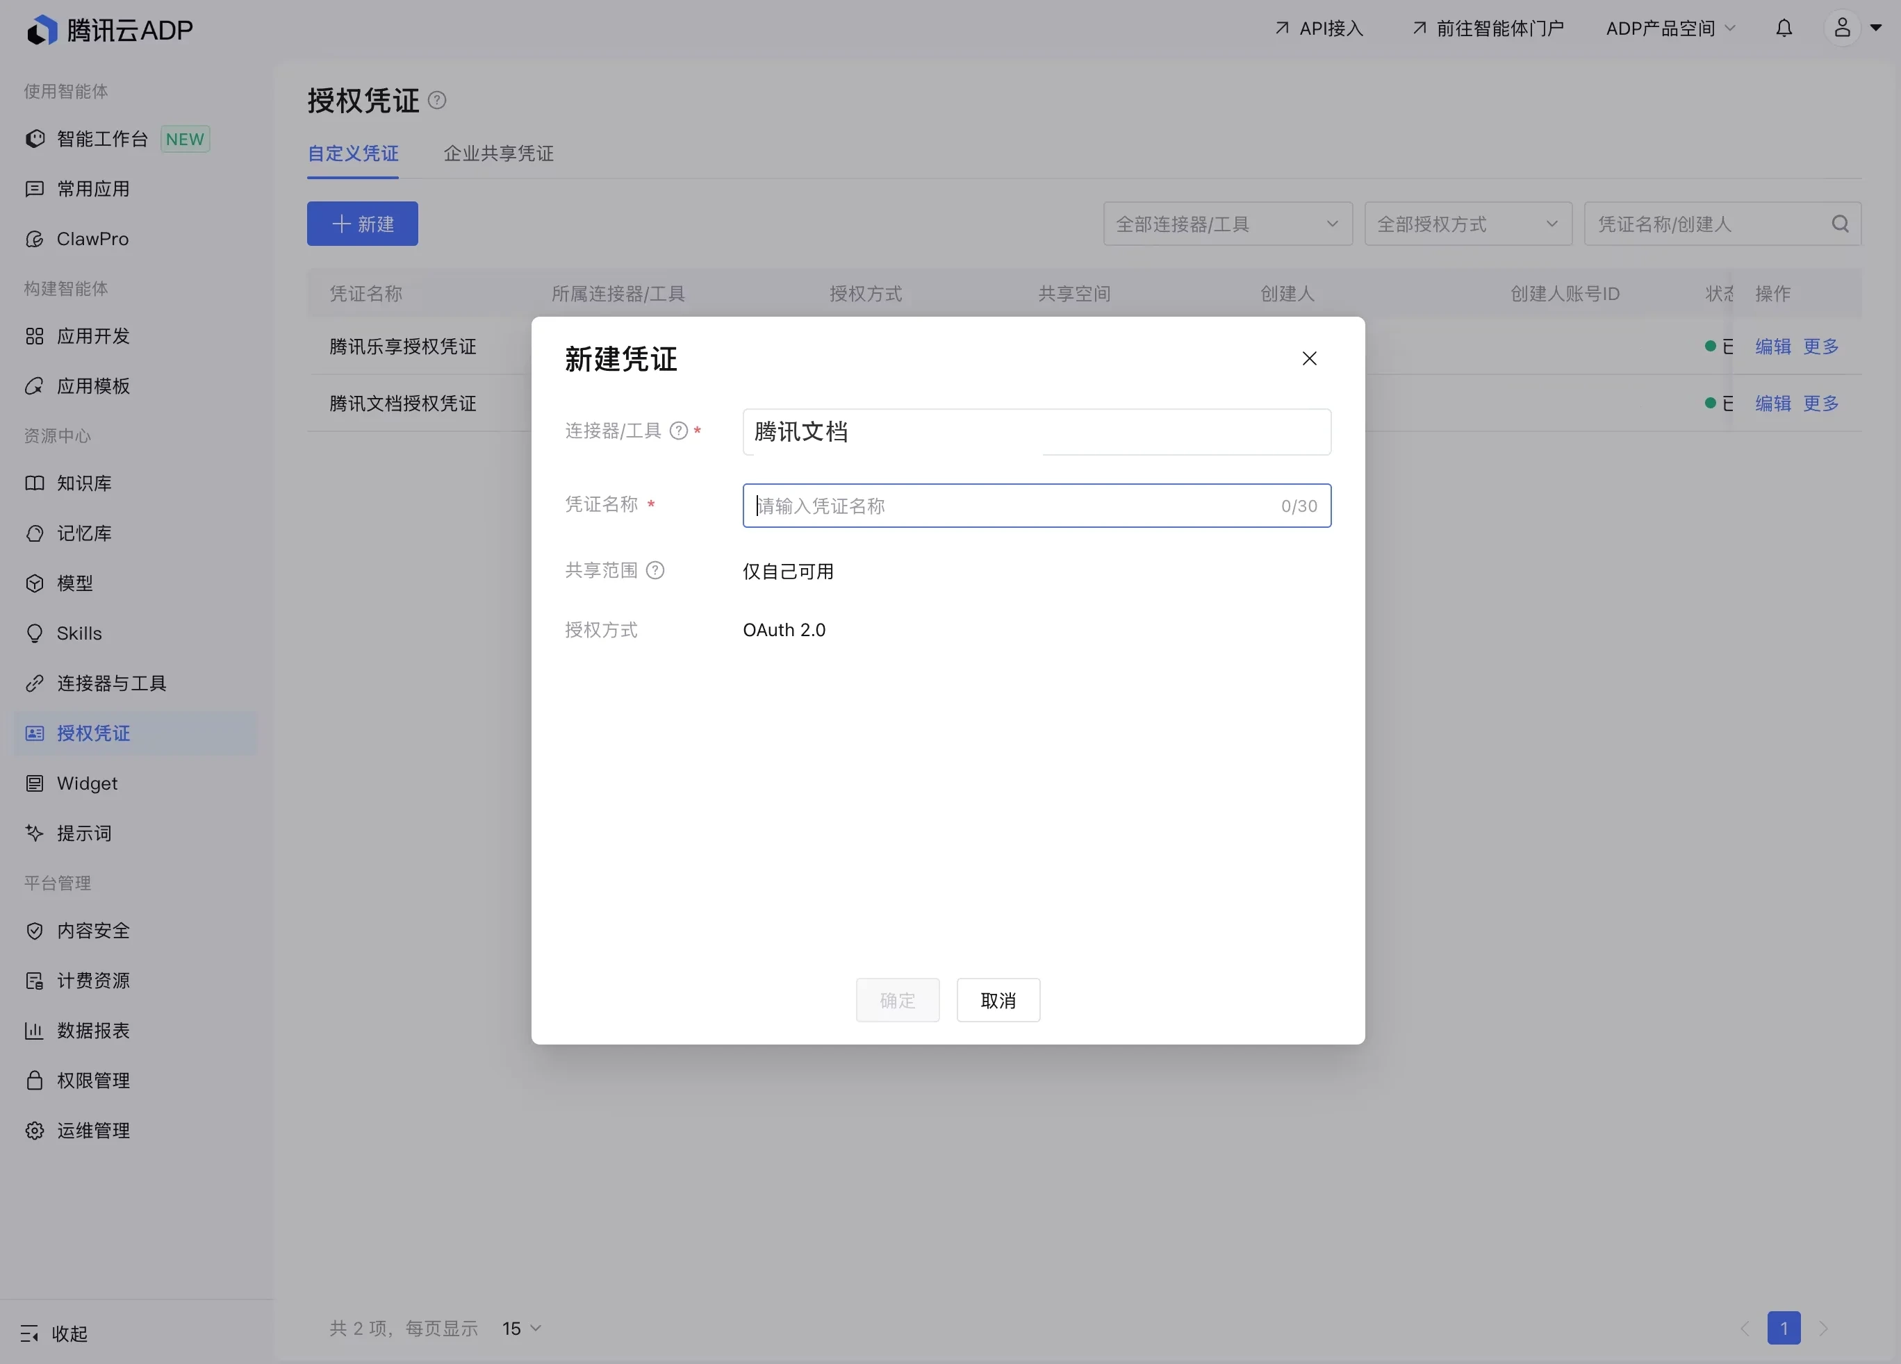This screenshot has height=1364, width=1901.
Task: Open the ADP产品空间 dropdown
Action: click(1670, 28)
